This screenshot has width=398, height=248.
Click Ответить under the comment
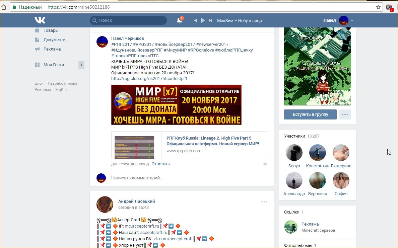[x=161, y=164]
